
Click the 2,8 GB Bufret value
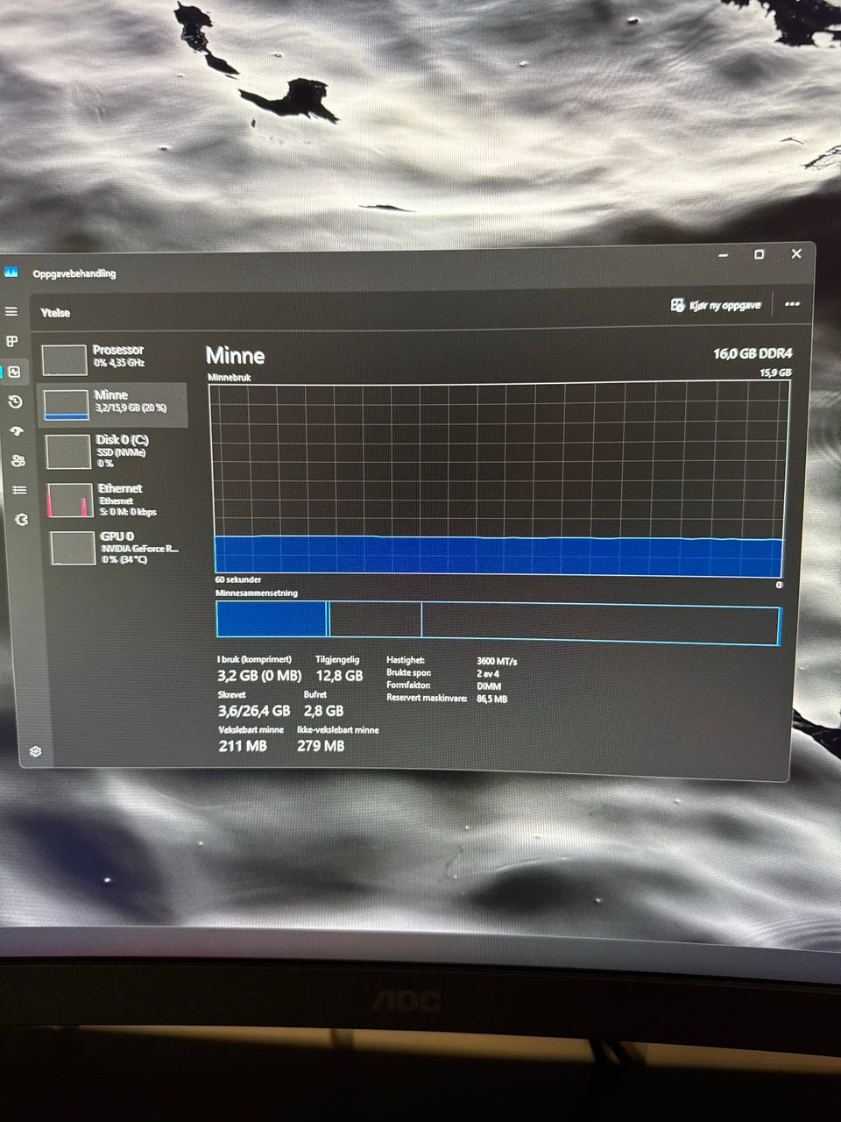point(323,711)
